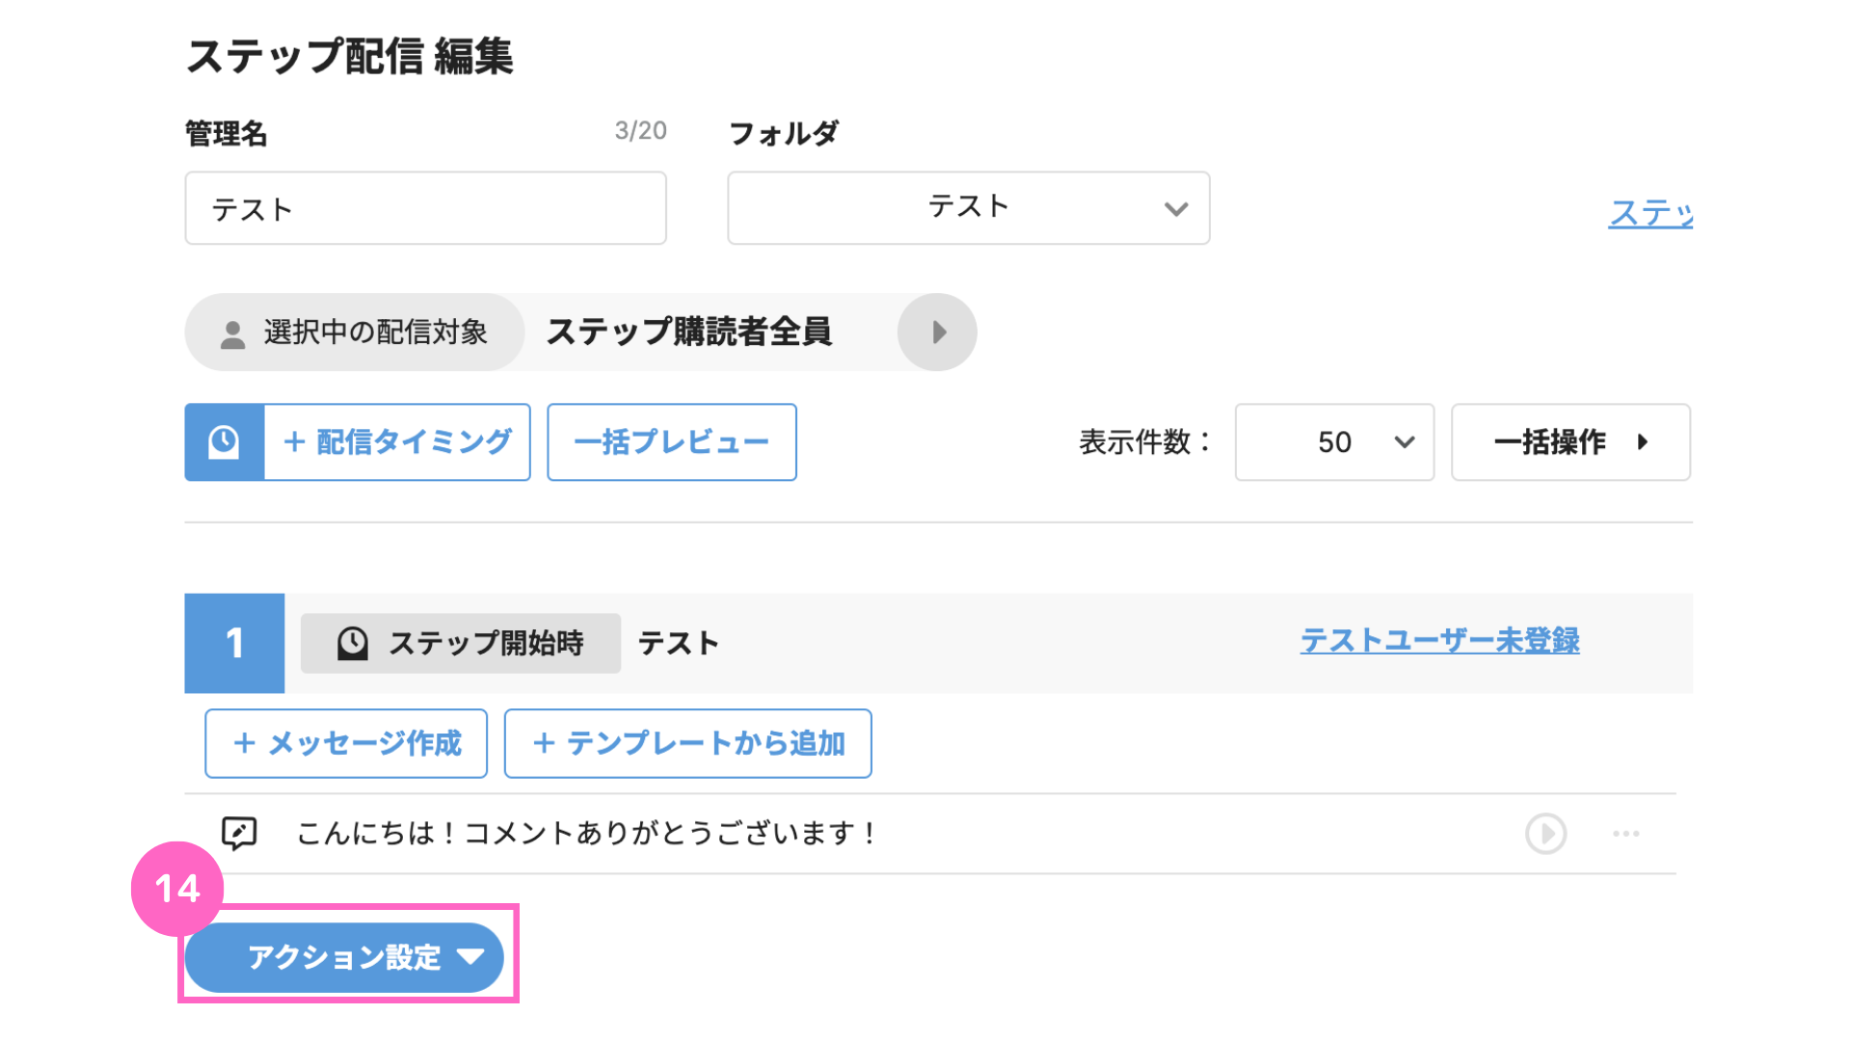Viewport: 1851px width, 1041px height.
Task: Open the テストユーザー未登録 link
Action: [1439, 641]
